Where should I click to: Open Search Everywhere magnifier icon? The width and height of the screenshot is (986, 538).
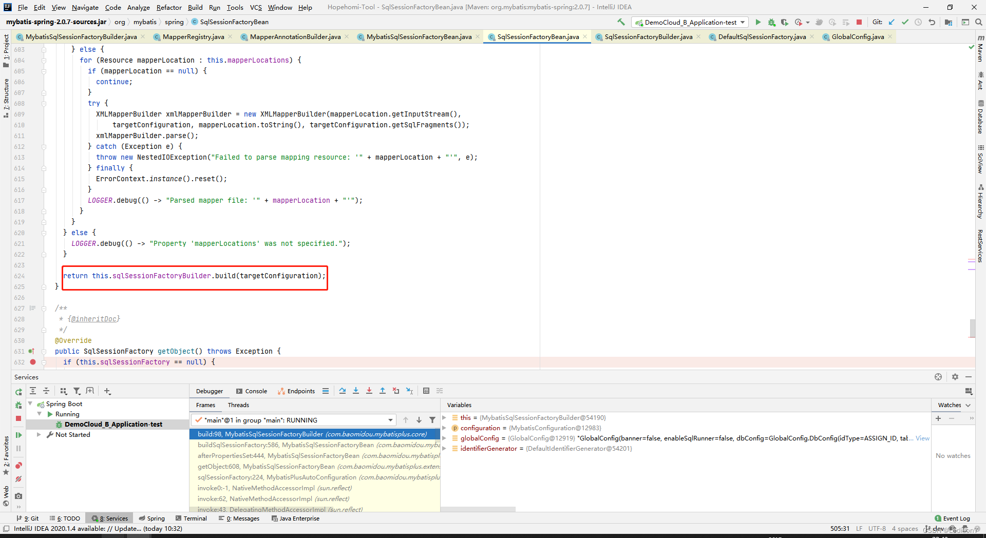point(979,22)
